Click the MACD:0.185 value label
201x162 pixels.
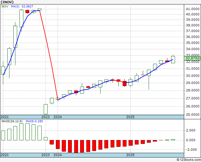pyautogui.click(x=34, y=121)
